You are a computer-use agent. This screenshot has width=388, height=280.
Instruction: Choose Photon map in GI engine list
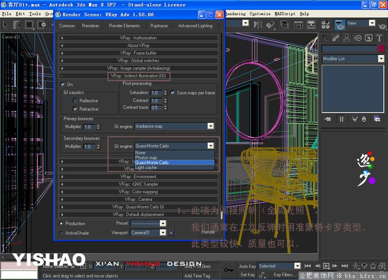(174, 157)
